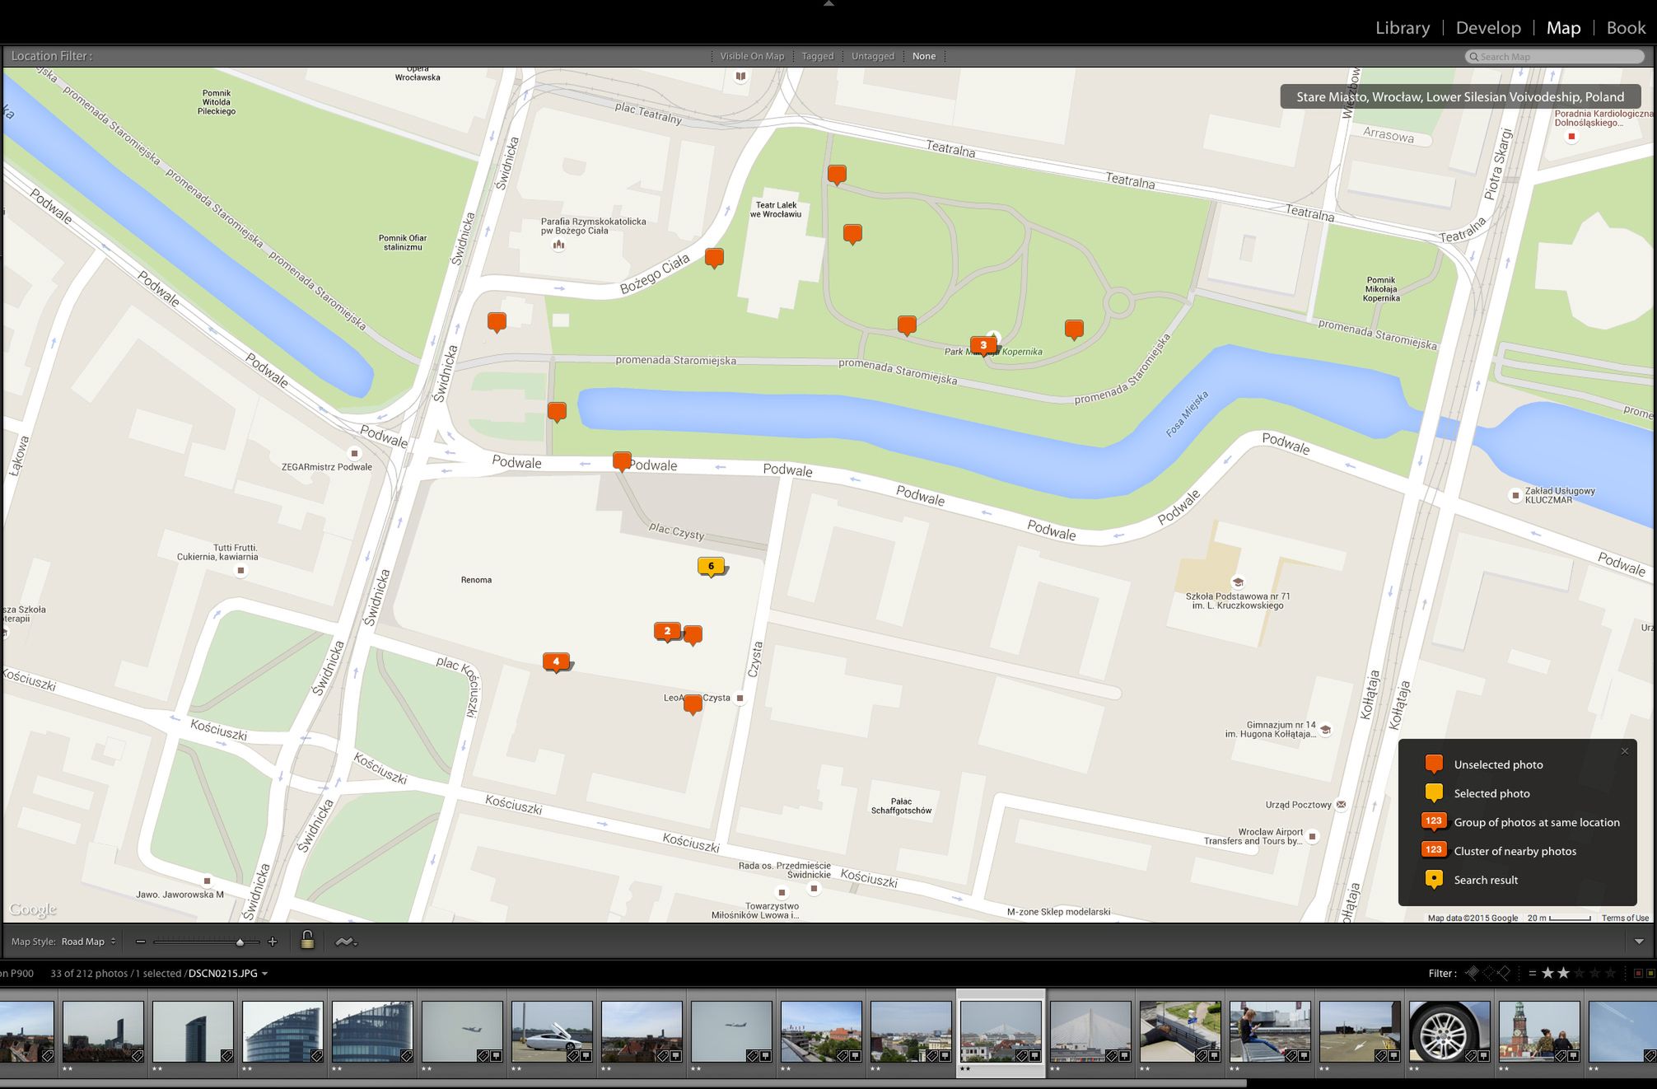
Task: Click the Szkoła Podstawowa nr 71 school icon
Action: [x=1237, y=582]
